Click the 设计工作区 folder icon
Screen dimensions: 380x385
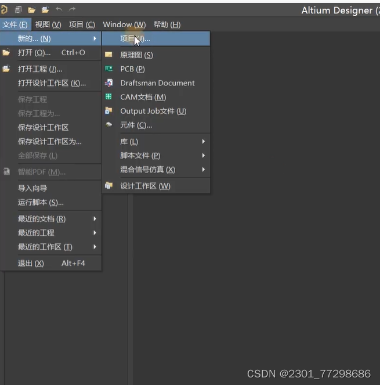click(x=108, y=185)
